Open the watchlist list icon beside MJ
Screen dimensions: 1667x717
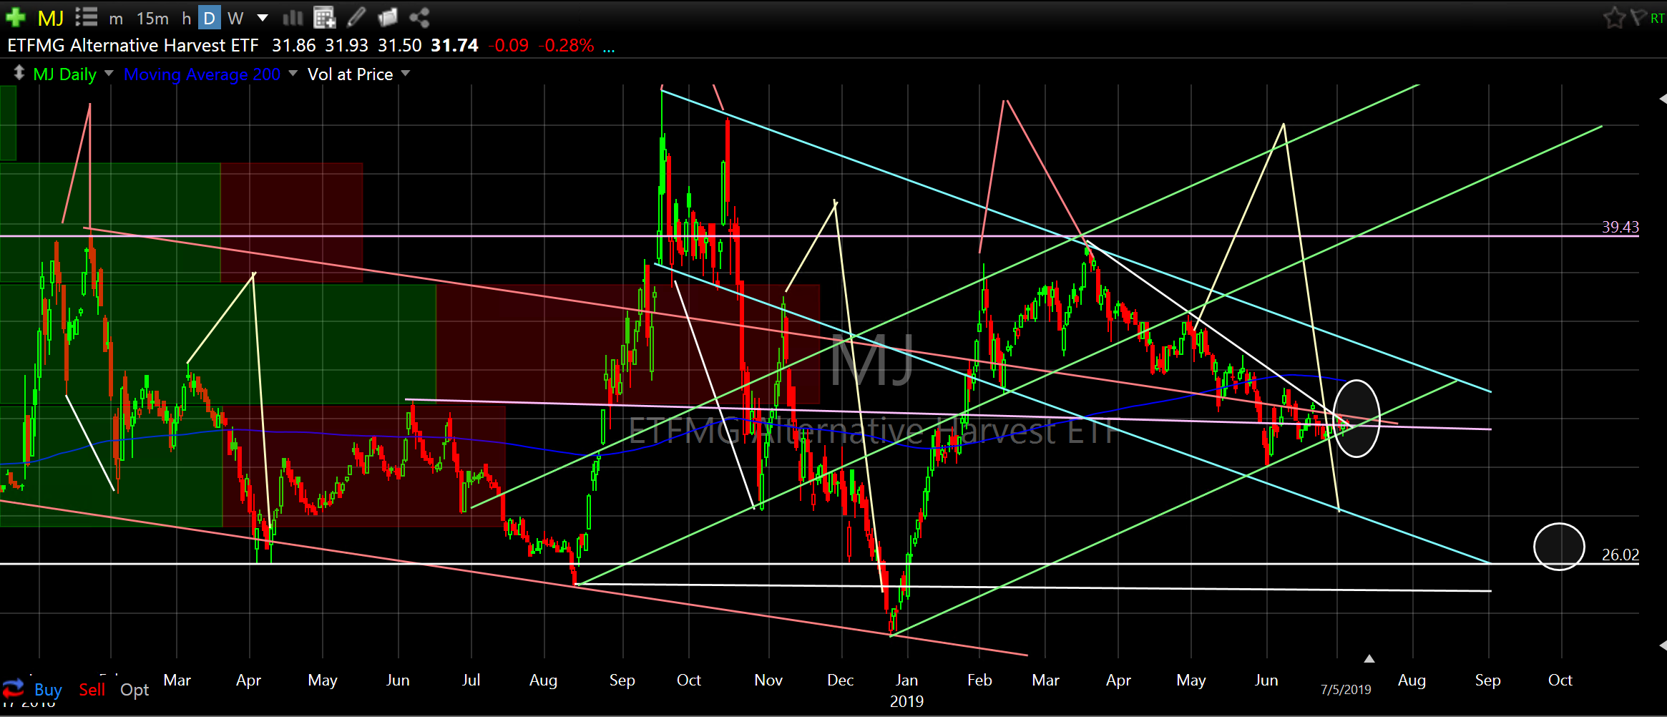(x=86, y=17)
